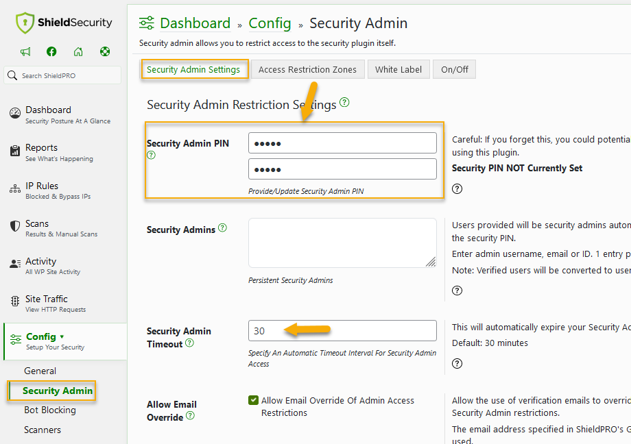Open Bot Blocking submenu item
631x444 pixels.
[x=50, y=410]
